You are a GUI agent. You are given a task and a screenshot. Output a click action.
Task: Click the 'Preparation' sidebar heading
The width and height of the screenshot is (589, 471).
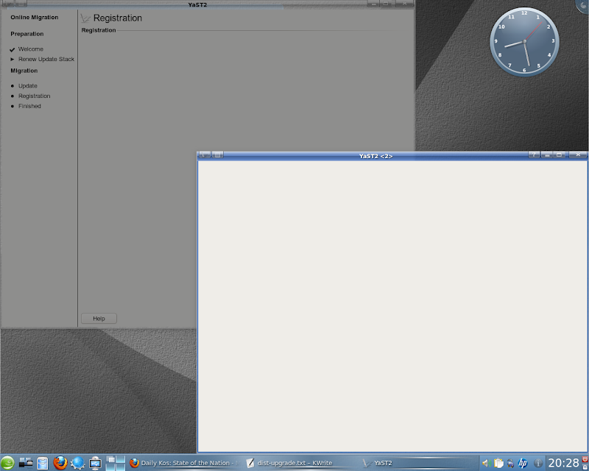click(27, 34)
